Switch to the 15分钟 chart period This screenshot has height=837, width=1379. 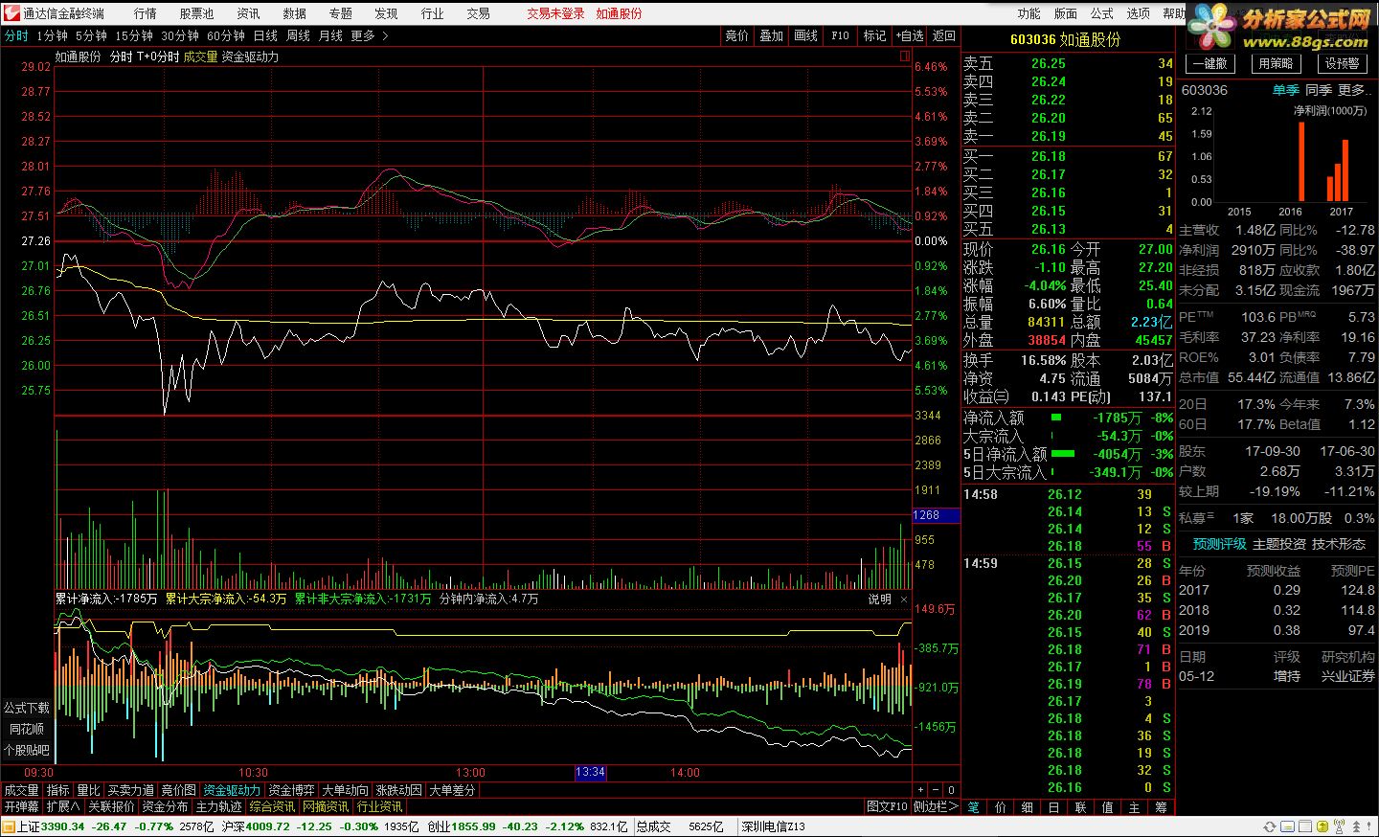(134, 35)
